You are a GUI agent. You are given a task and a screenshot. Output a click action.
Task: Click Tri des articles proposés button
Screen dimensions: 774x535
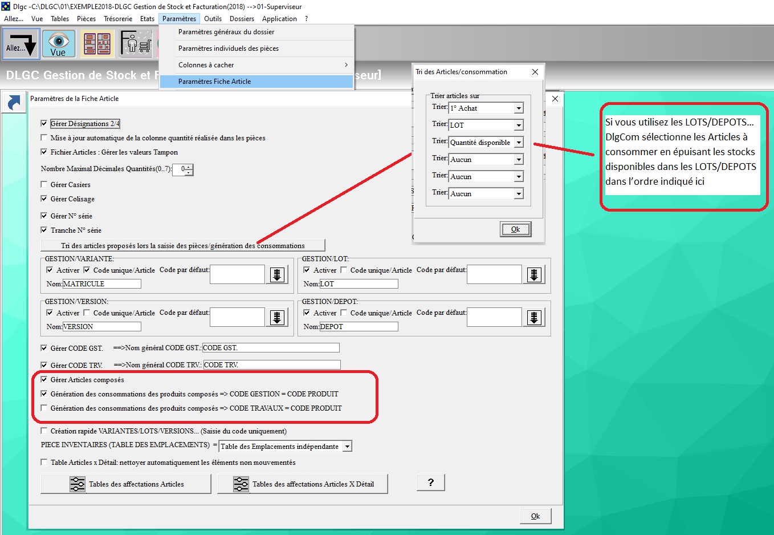coord(182,245)
